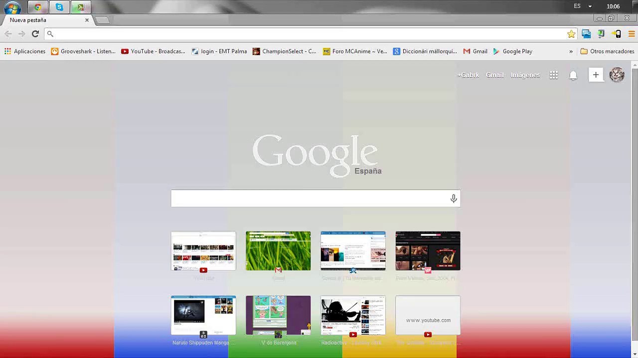This screenshot has height=358, width=638.
Task: Open the Diccionàri mallorquí bookmark
Action: coord(425,51)
